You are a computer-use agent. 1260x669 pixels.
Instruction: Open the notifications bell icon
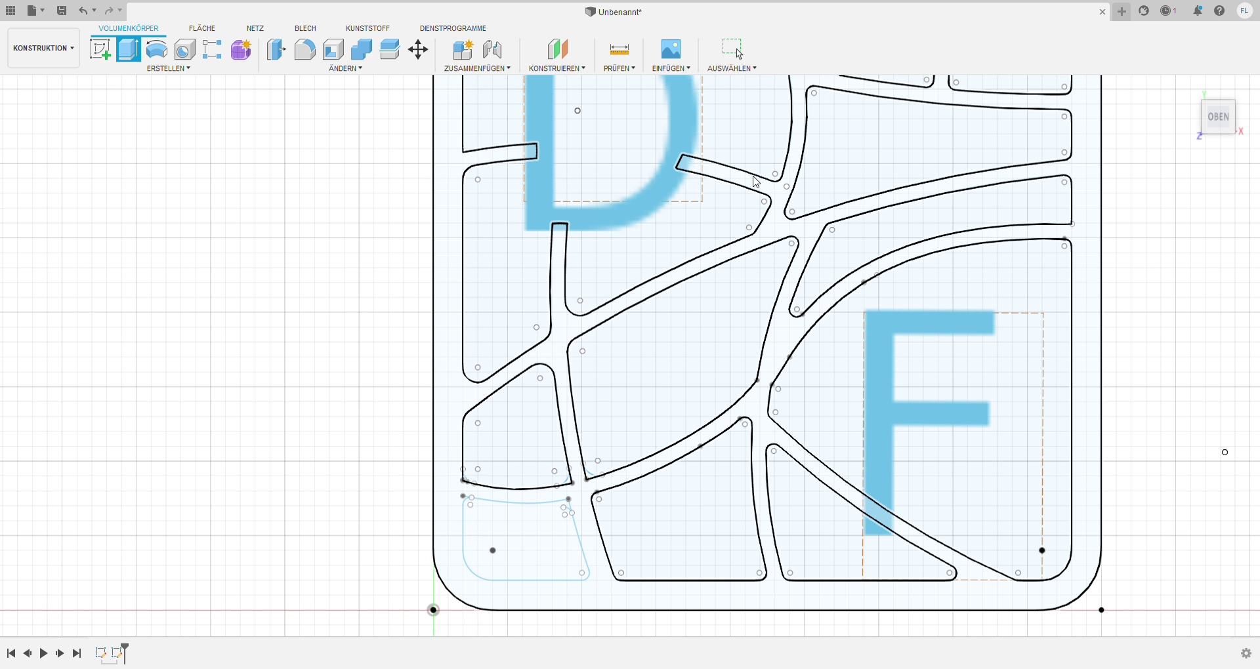coord(1198,10)
